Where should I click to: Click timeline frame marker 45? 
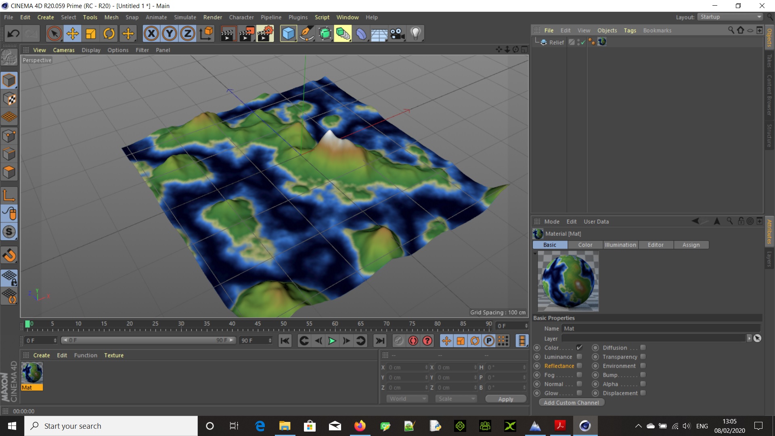coord(258,323)
